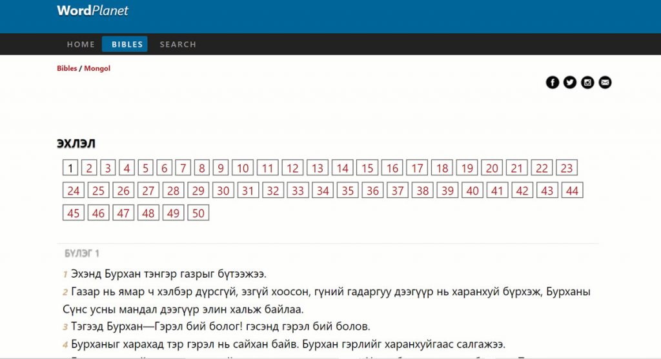
Task: Open chapter 12 of the book
Action: click(x=292, y=168)
